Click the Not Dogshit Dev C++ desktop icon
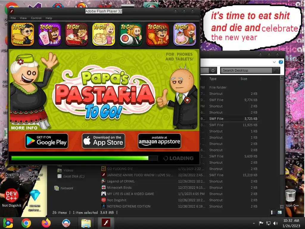 12,198
